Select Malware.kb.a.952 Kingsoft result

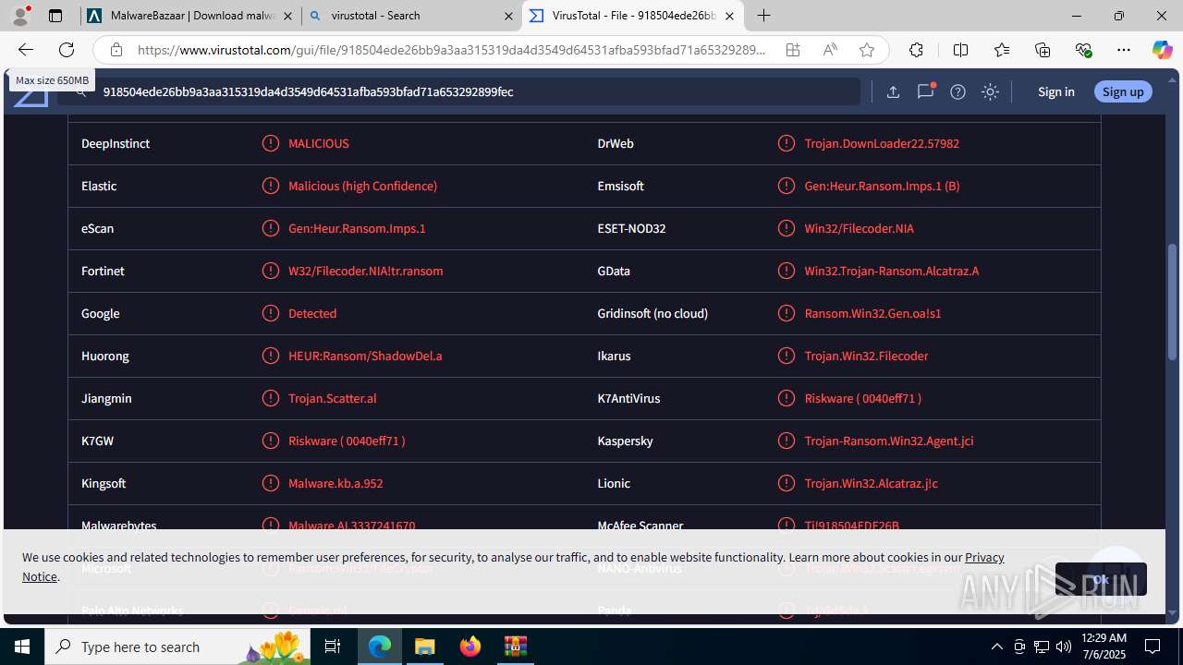(x=335, y=483)
